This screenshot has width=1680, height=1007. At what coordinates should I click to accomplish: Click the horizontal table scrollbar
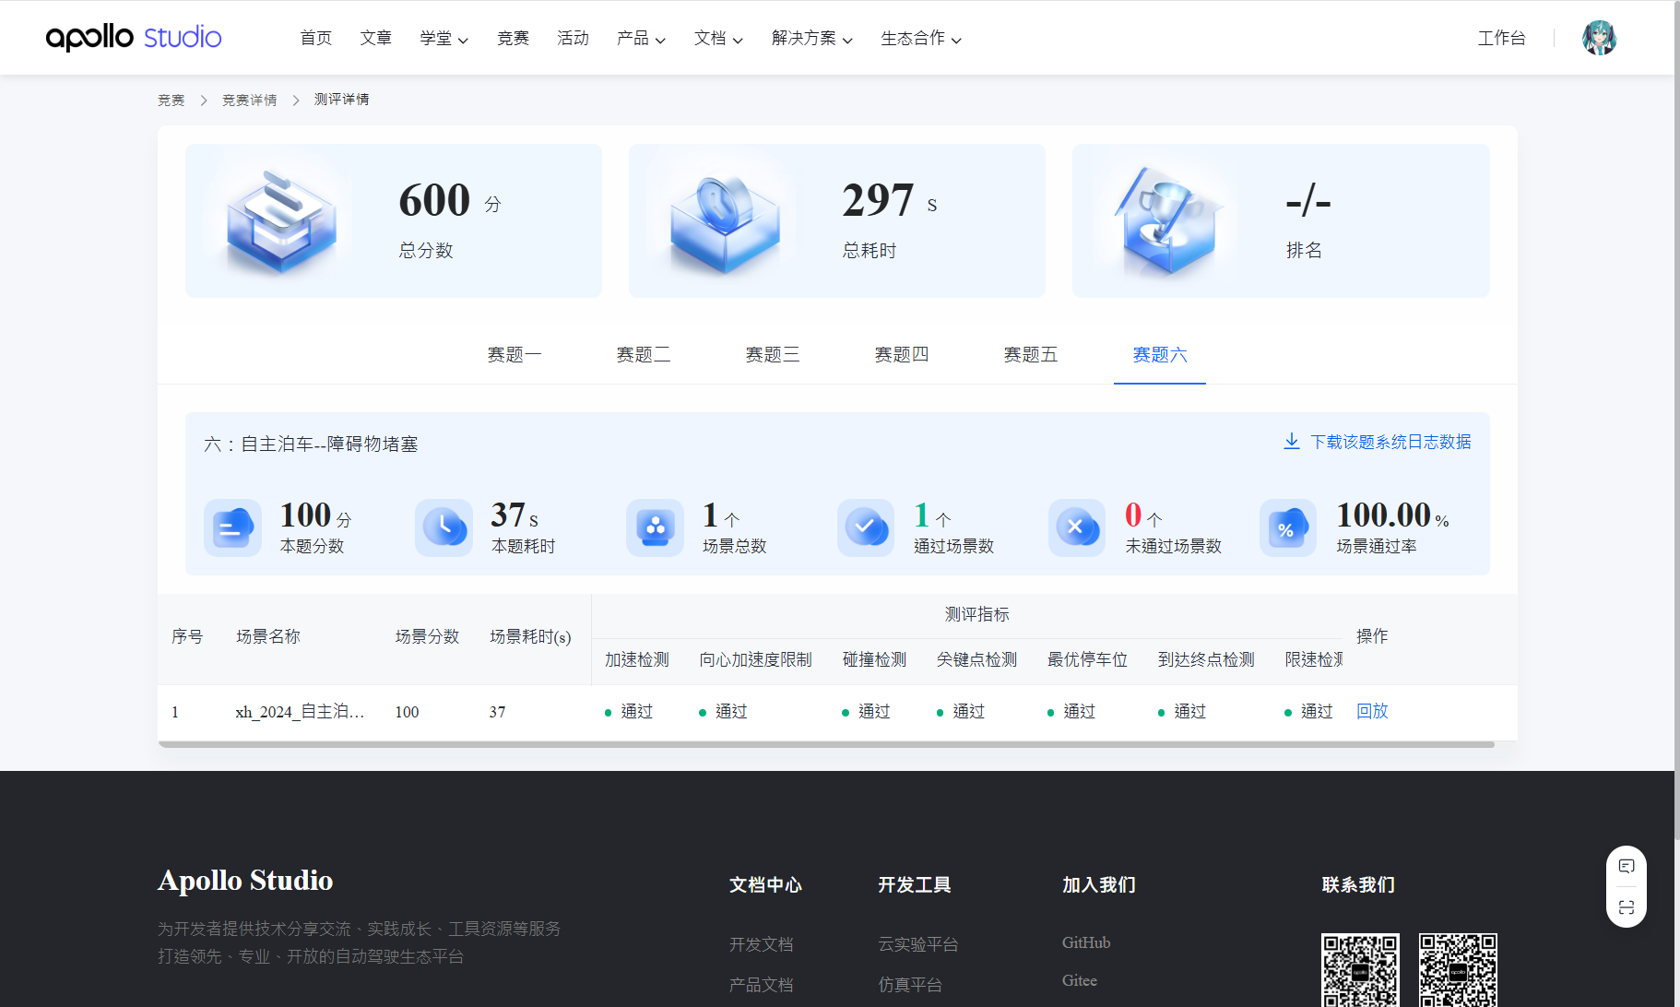[x=826, y=744]
